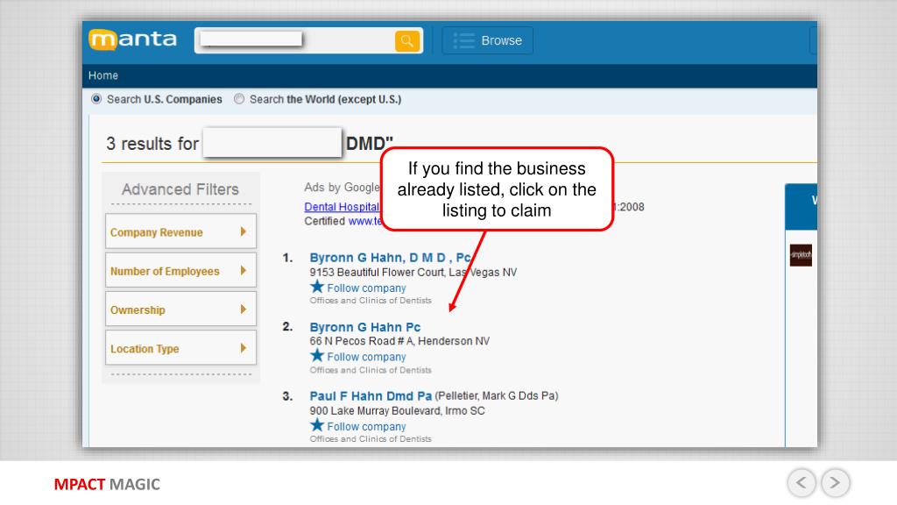The image size is (897, 505).
Task: Click the 'Ads by Google' label
Action: click(x=342, y=188)
